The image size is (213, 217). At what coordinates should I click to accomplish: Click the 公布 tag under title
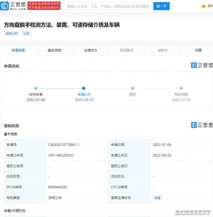click(x=26, y=33)
